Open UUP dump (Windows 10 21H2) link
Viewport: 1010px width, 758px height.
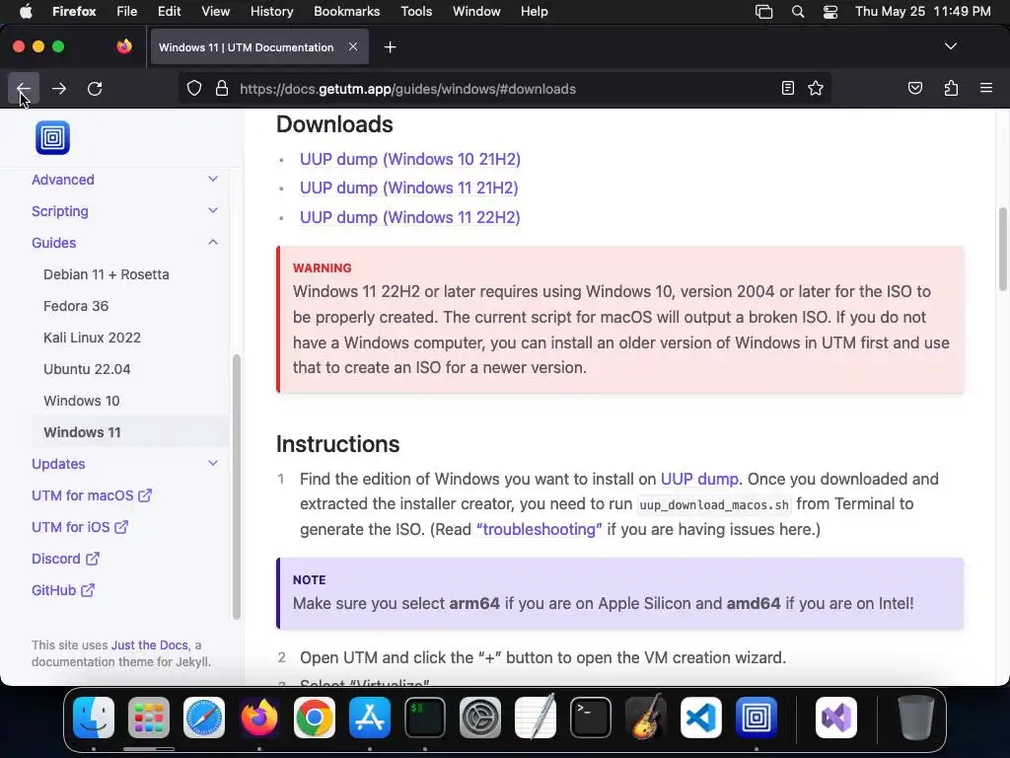[409, 159]
